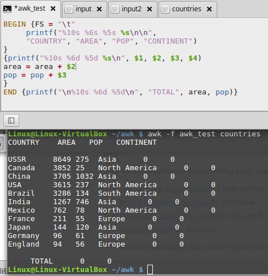268x276 pixels.
Task: Click the document icon on input2 tab
Action: (x=115, y=9)
